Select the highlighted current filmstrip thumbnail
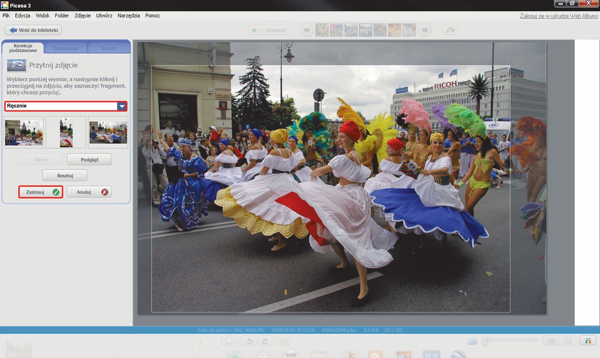 [x=366, y=30]
